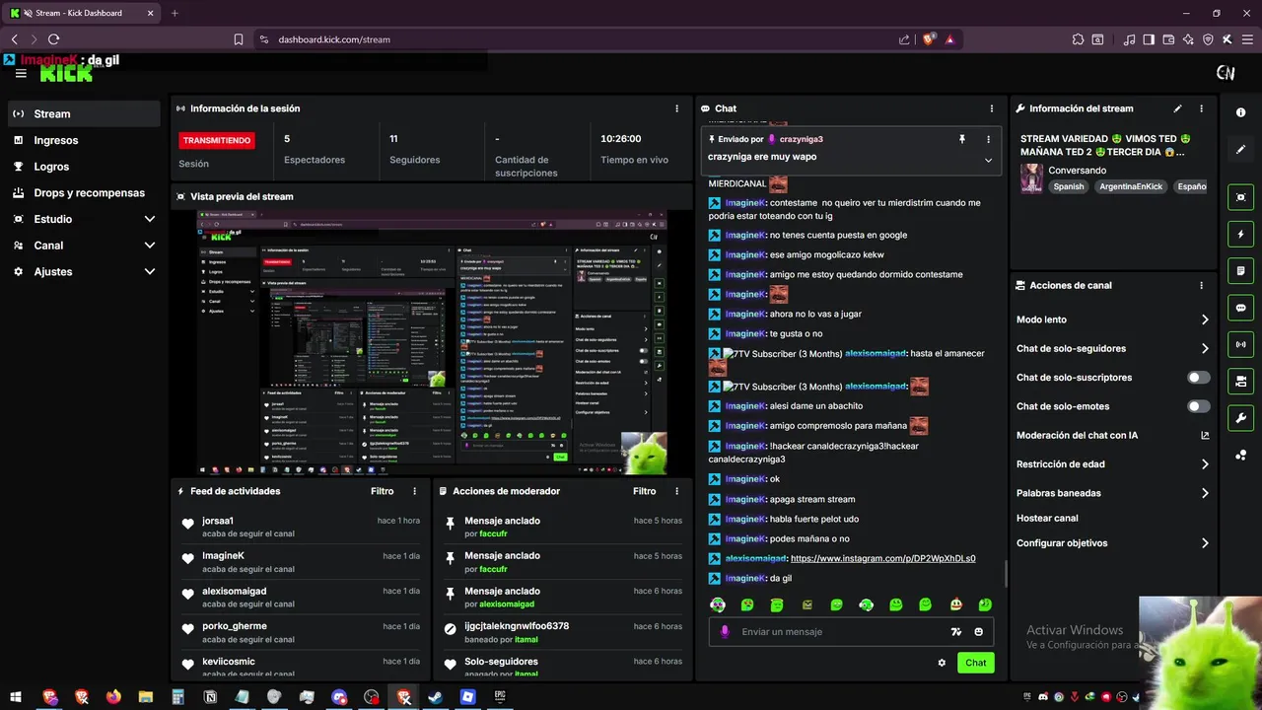This screenshot has height=710, width=1262.
Task: Click the broadcast signal icon in the right sidebar
Action: [x=1240, y=344]
